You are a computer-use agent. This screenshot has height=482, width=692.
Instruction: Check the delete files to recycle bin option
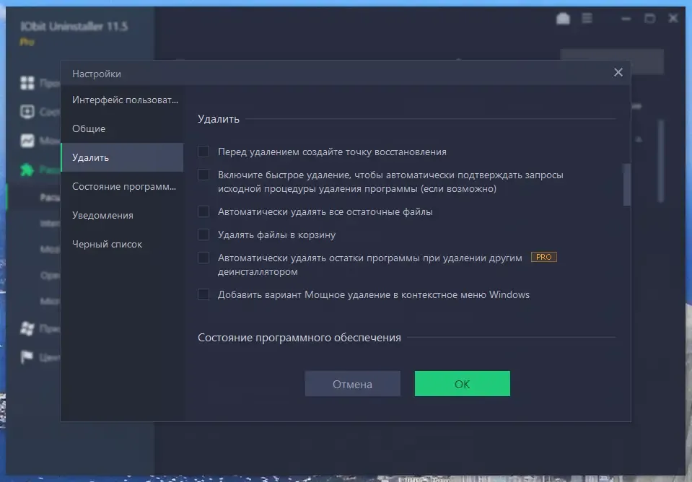203,235
